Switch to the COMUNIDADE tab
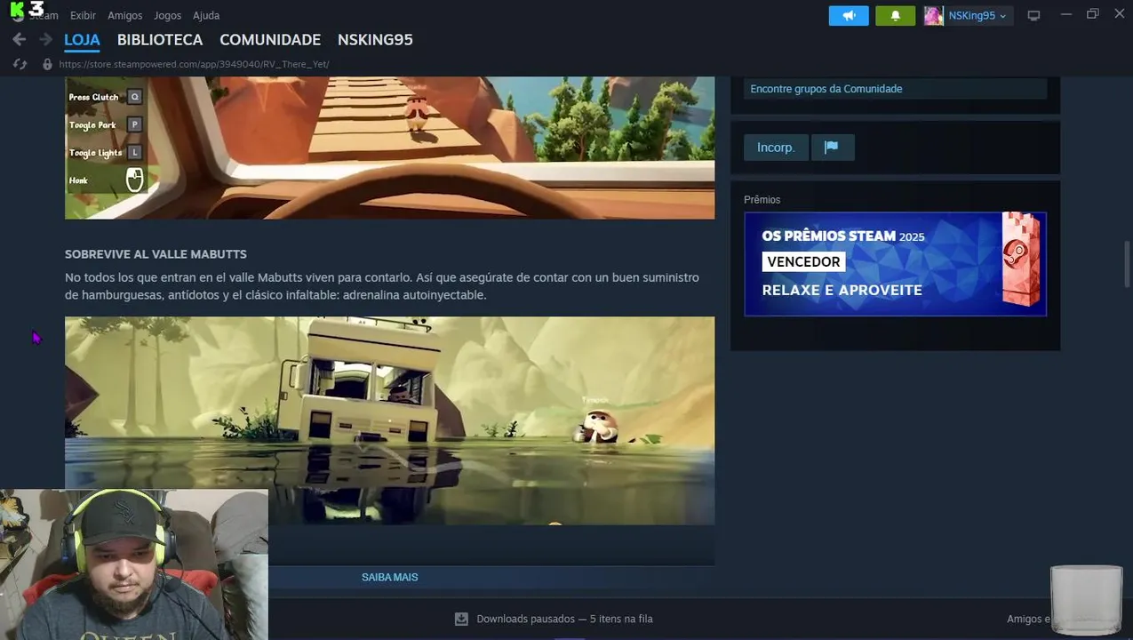 270,40
